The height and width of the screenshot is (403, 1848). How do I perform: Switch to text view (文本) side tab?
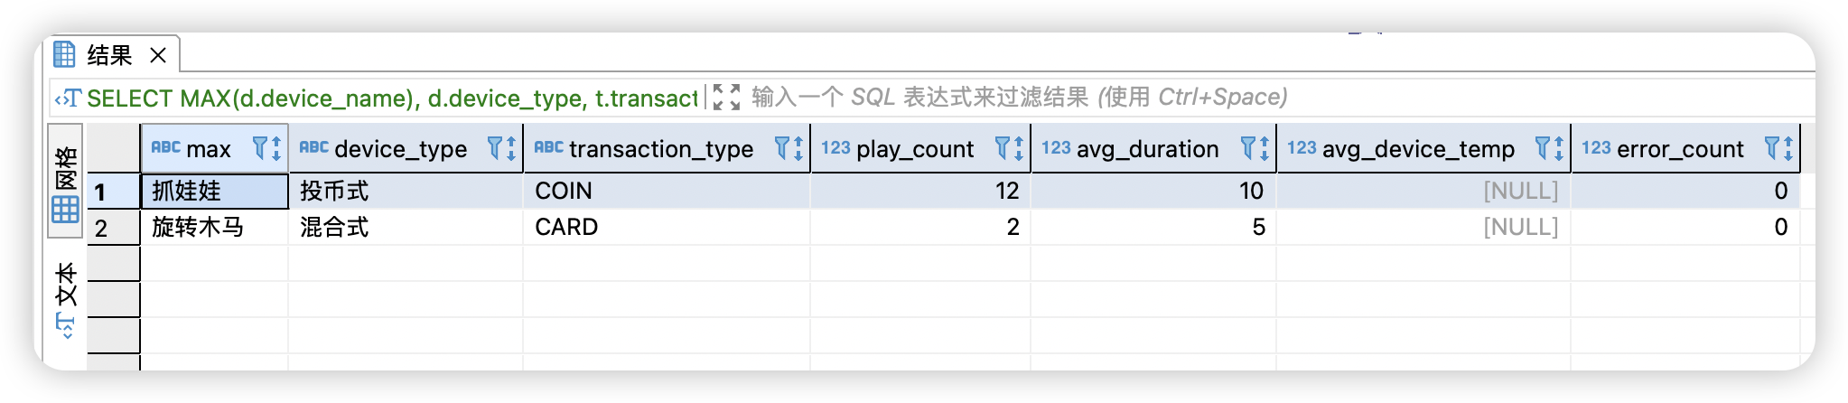point(65,298)
